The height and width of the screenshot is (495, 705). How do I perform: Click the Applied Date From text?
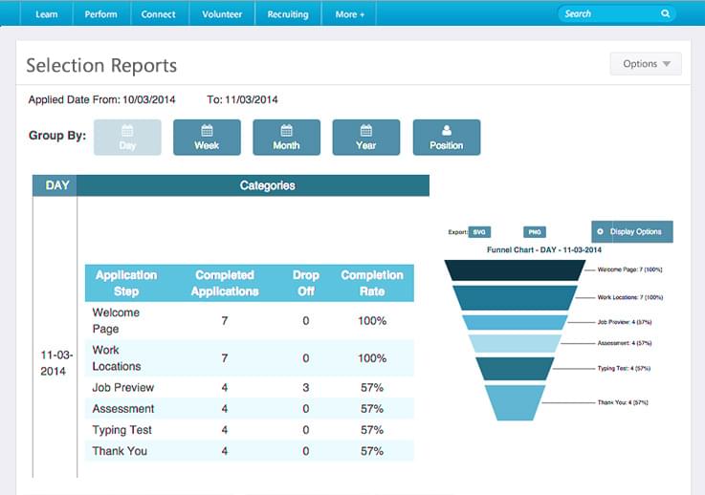(101, 99)
